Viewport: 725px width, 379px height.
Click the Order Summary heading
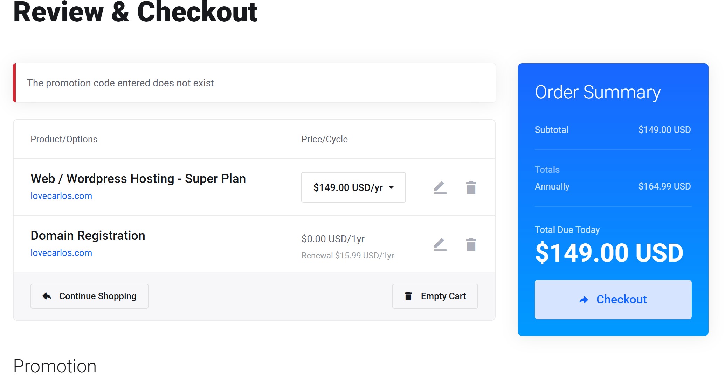tap(598, 92)
